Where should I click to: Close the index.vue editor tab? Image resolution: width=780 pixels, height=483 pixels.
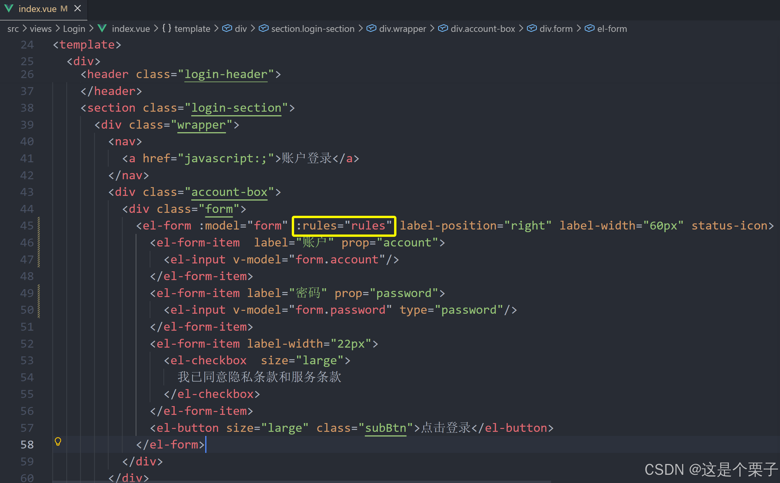(77, 9)
